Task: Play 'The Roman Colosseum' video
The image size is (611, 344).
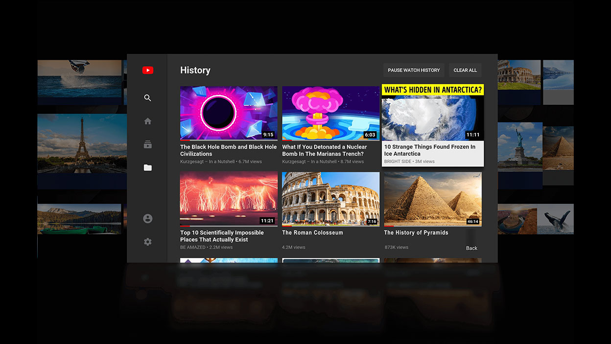Action: point(330,198)
